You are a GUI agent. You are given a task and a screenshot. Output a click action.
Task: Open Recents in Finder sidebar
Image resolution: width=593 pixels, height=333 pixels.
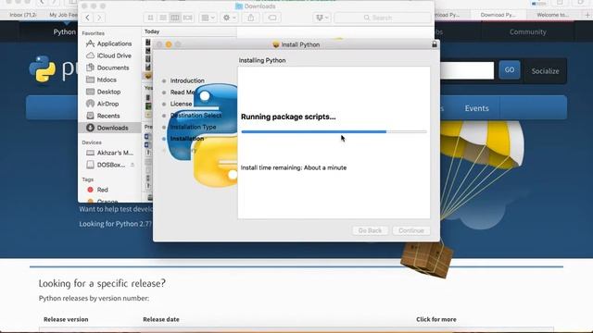pos(109,116)
